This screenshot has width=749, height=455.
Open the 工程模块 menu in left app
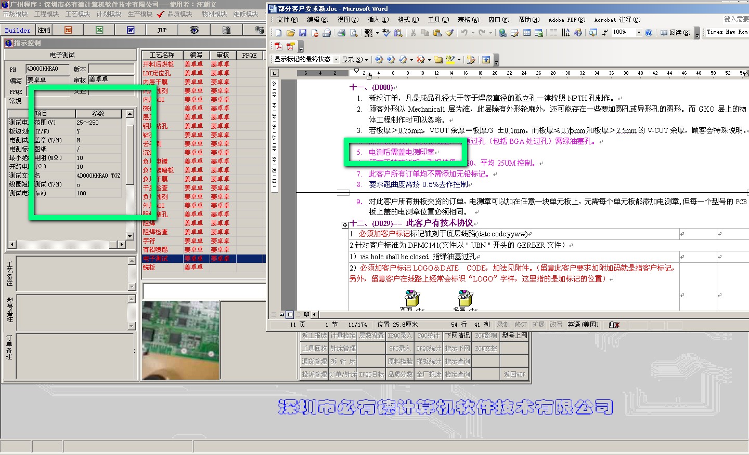(x=46, y=14)
